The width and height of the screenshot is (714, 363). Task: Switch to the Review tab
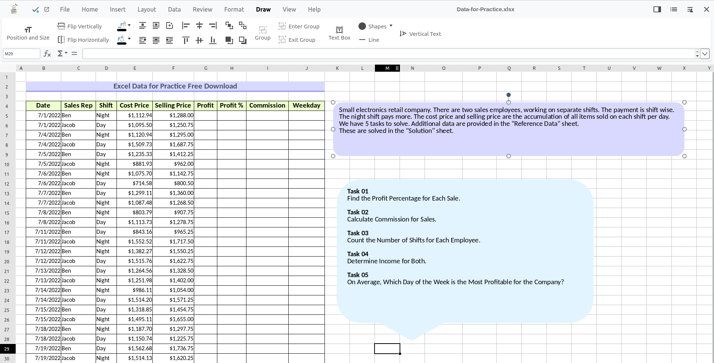point(202,9)
